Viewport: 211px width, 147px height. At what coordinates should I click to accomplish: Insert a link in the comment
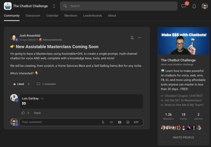[111, 122]
